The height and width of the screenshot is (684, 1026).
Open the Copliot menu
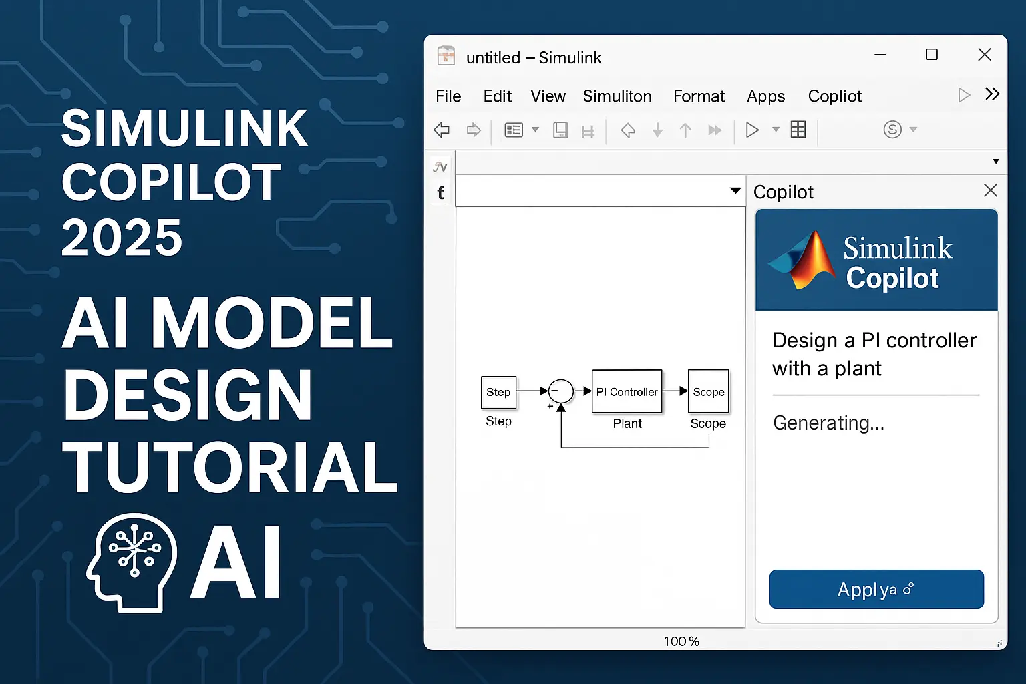(x=834, y=96)
